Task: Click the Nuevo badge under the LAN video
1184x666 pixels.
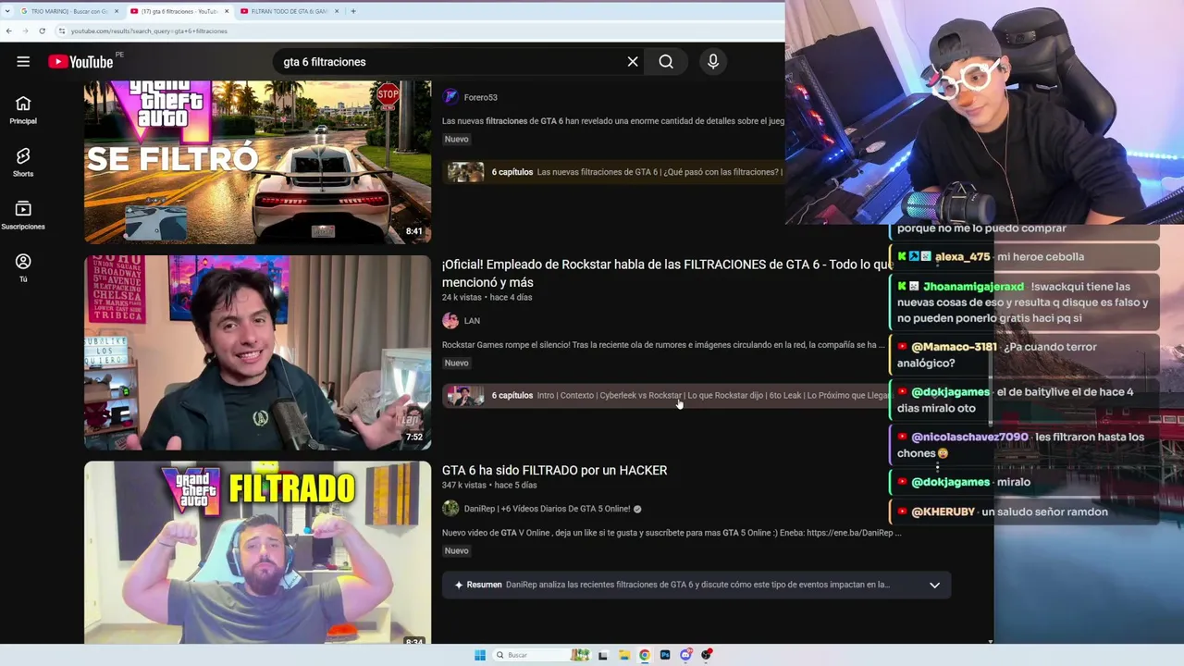Action: [457, 364]
